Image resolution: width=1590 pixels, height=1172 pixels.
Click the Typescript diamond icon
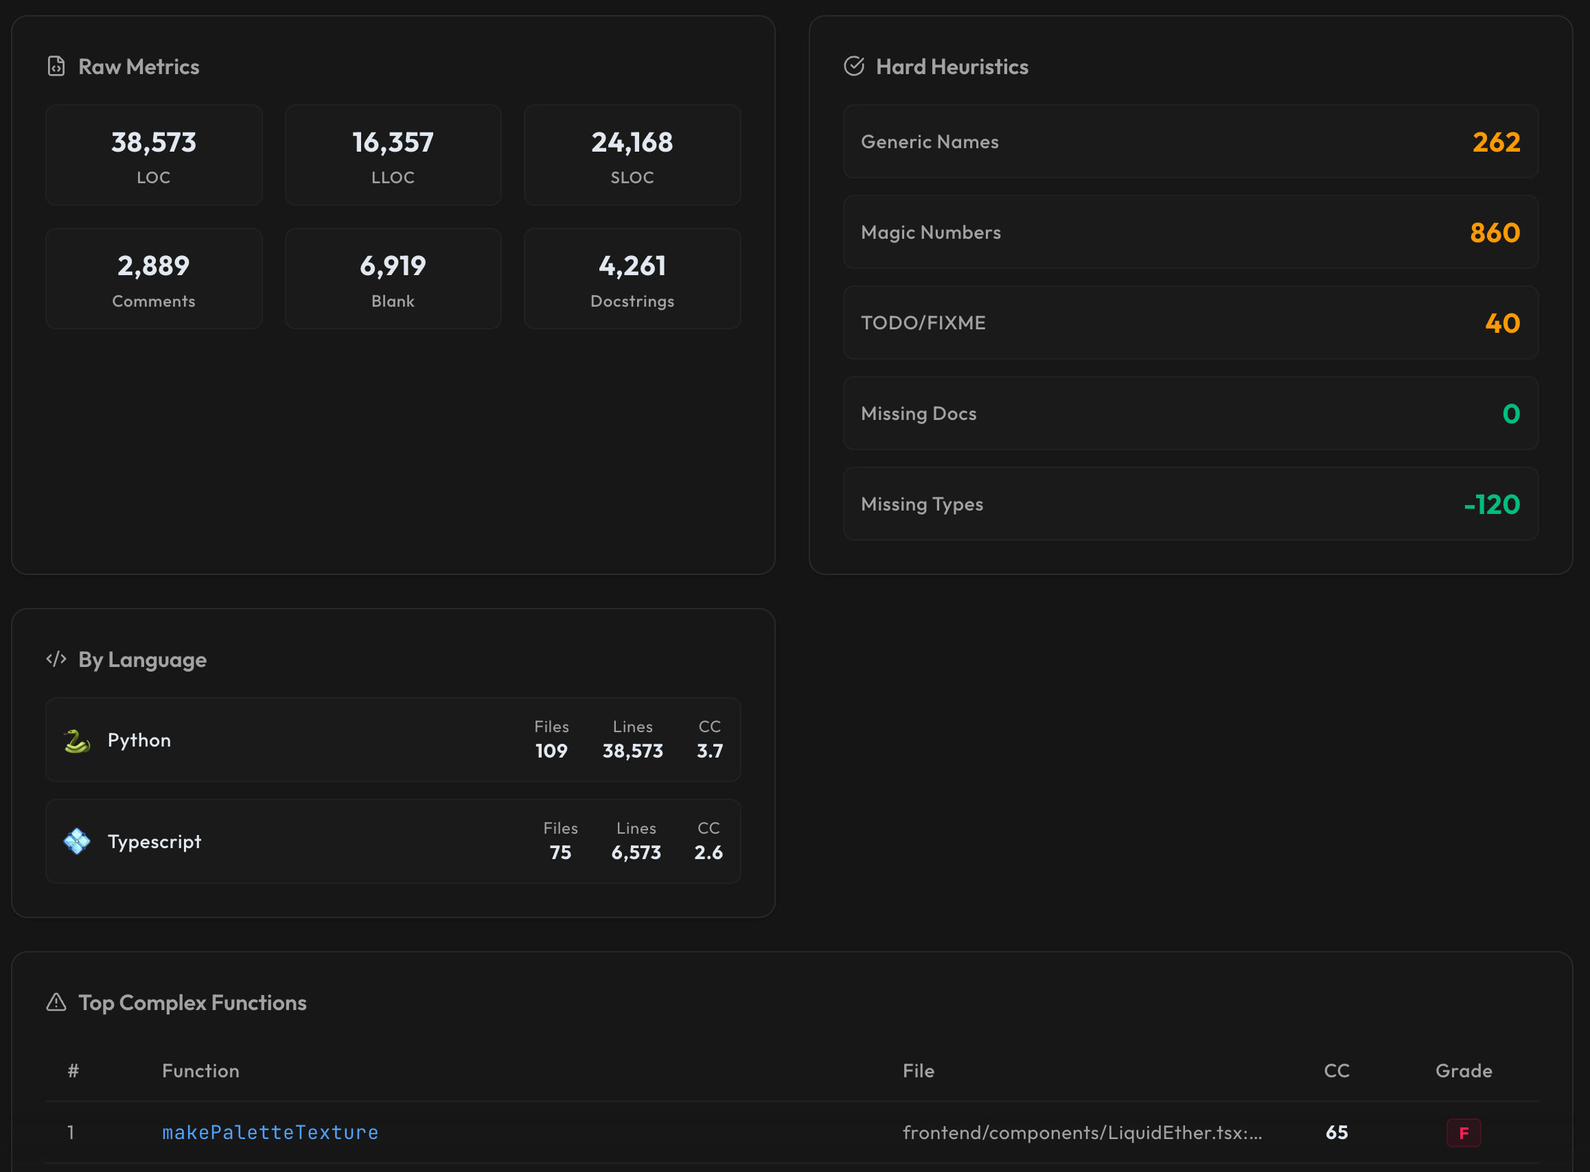coord(77,841)
